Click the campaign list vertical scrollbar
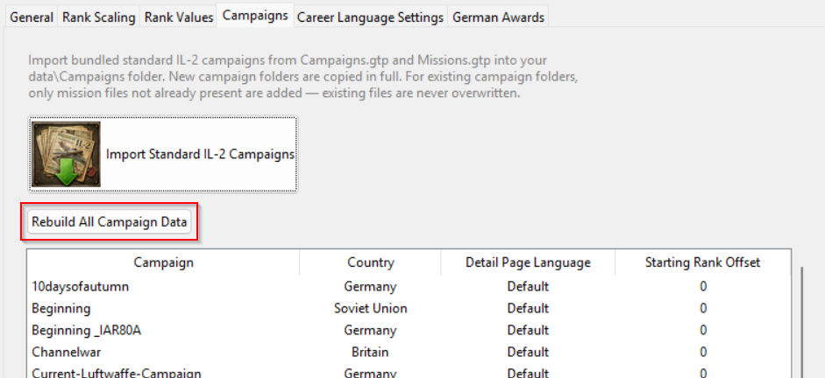The width and height of the screenshot is (825, 378). click(x=801, y=323)
